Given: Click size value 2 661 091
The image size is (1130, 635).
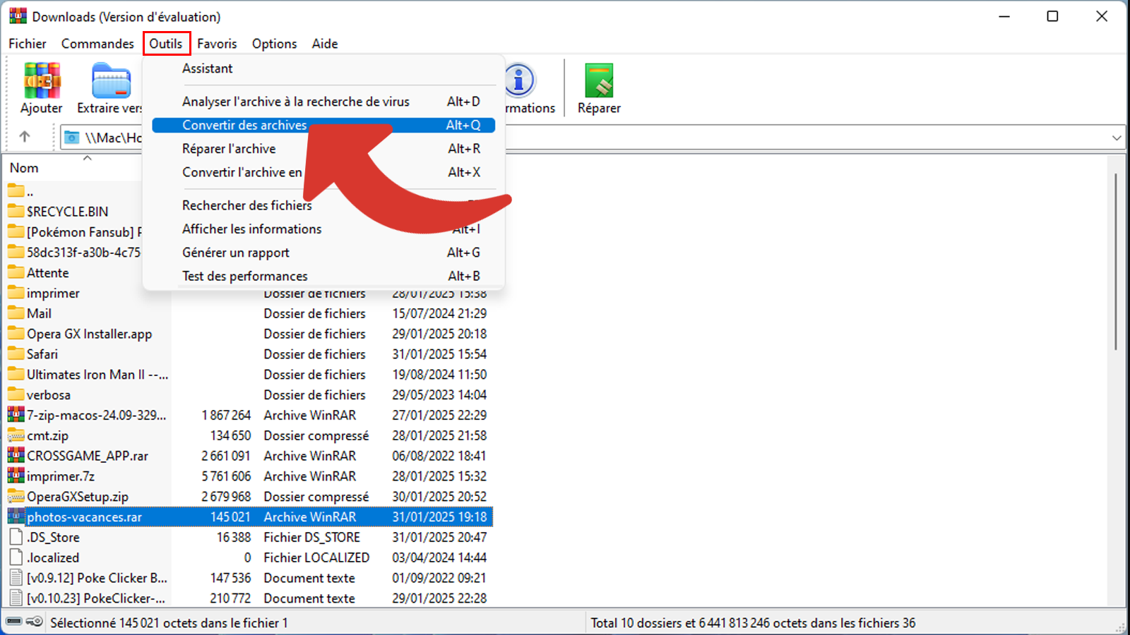Looking at the screenshot, I should 226,456.
